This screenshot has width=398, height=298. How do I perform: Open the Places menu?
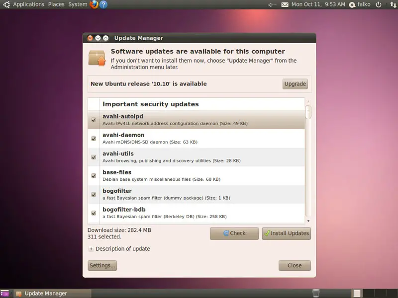[x=56, y=4]
